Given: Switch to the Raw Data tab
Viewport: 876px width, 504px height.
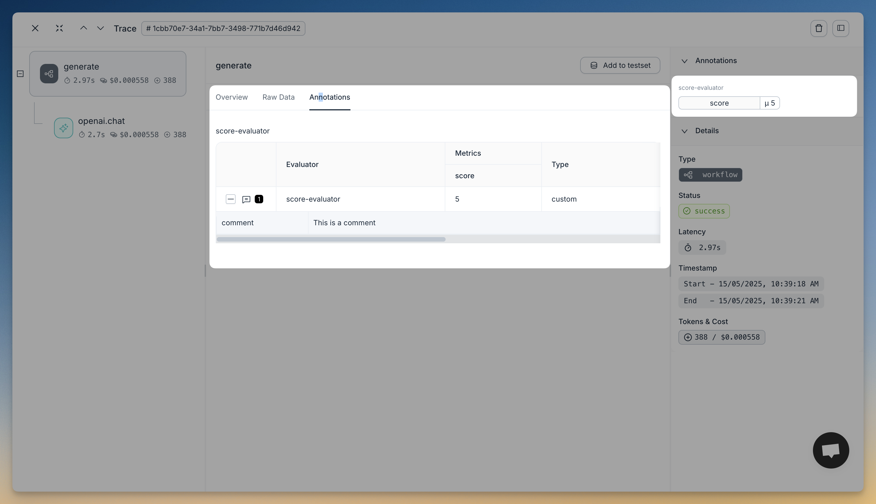Looking at the screenshot, I should [x=278, y=97].
